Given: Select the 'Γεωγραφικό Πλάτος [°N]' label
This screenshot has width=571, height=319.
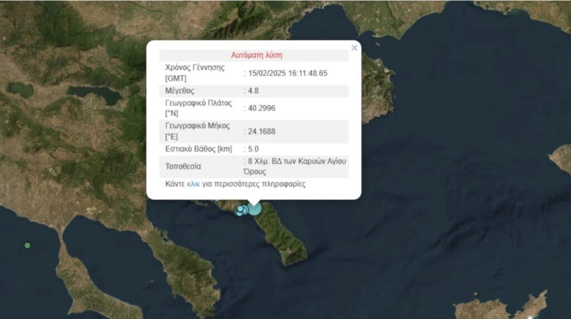Looking at the screenshot, I should (199, 108).
